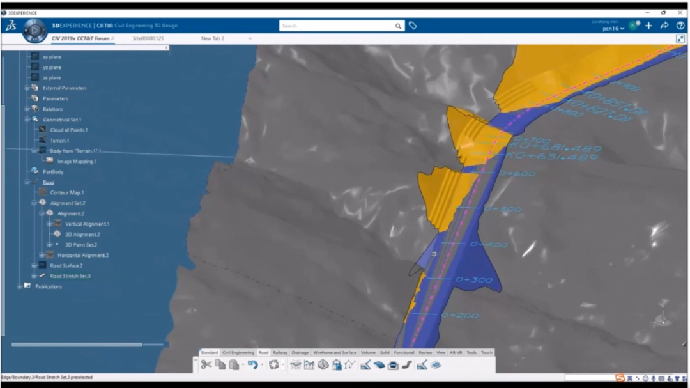Image resolution: width=690 pixels, height=388 pixels.
Task: Select Terrain.1 in the tree
Action: (59, 141)
